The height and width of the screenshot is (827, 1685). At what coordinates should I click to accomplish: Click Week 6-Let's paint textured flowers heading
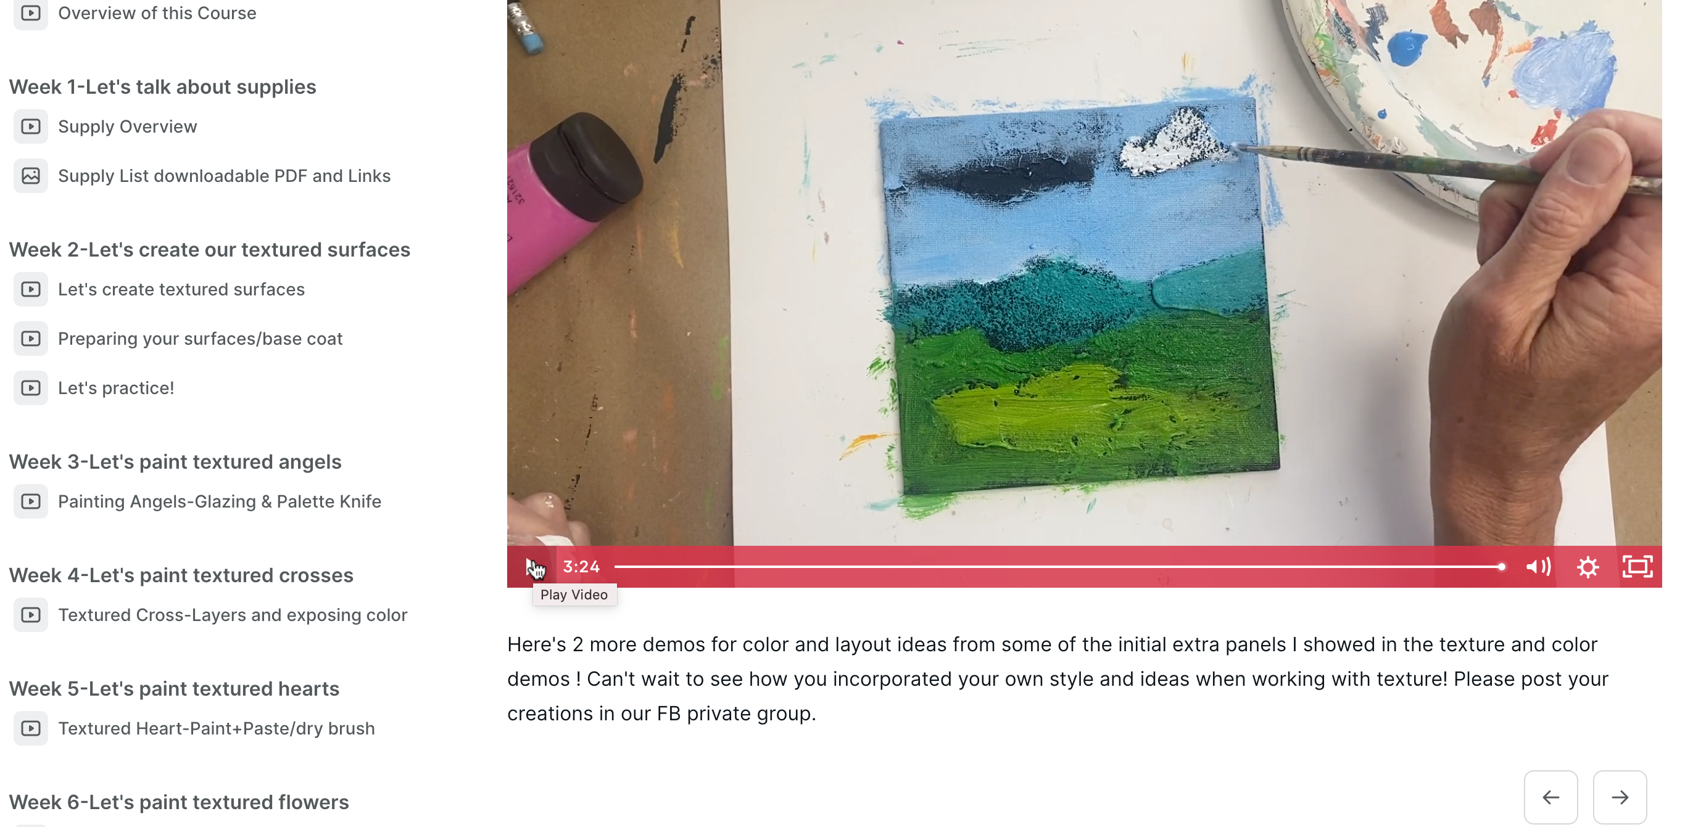tap(178, 802)
